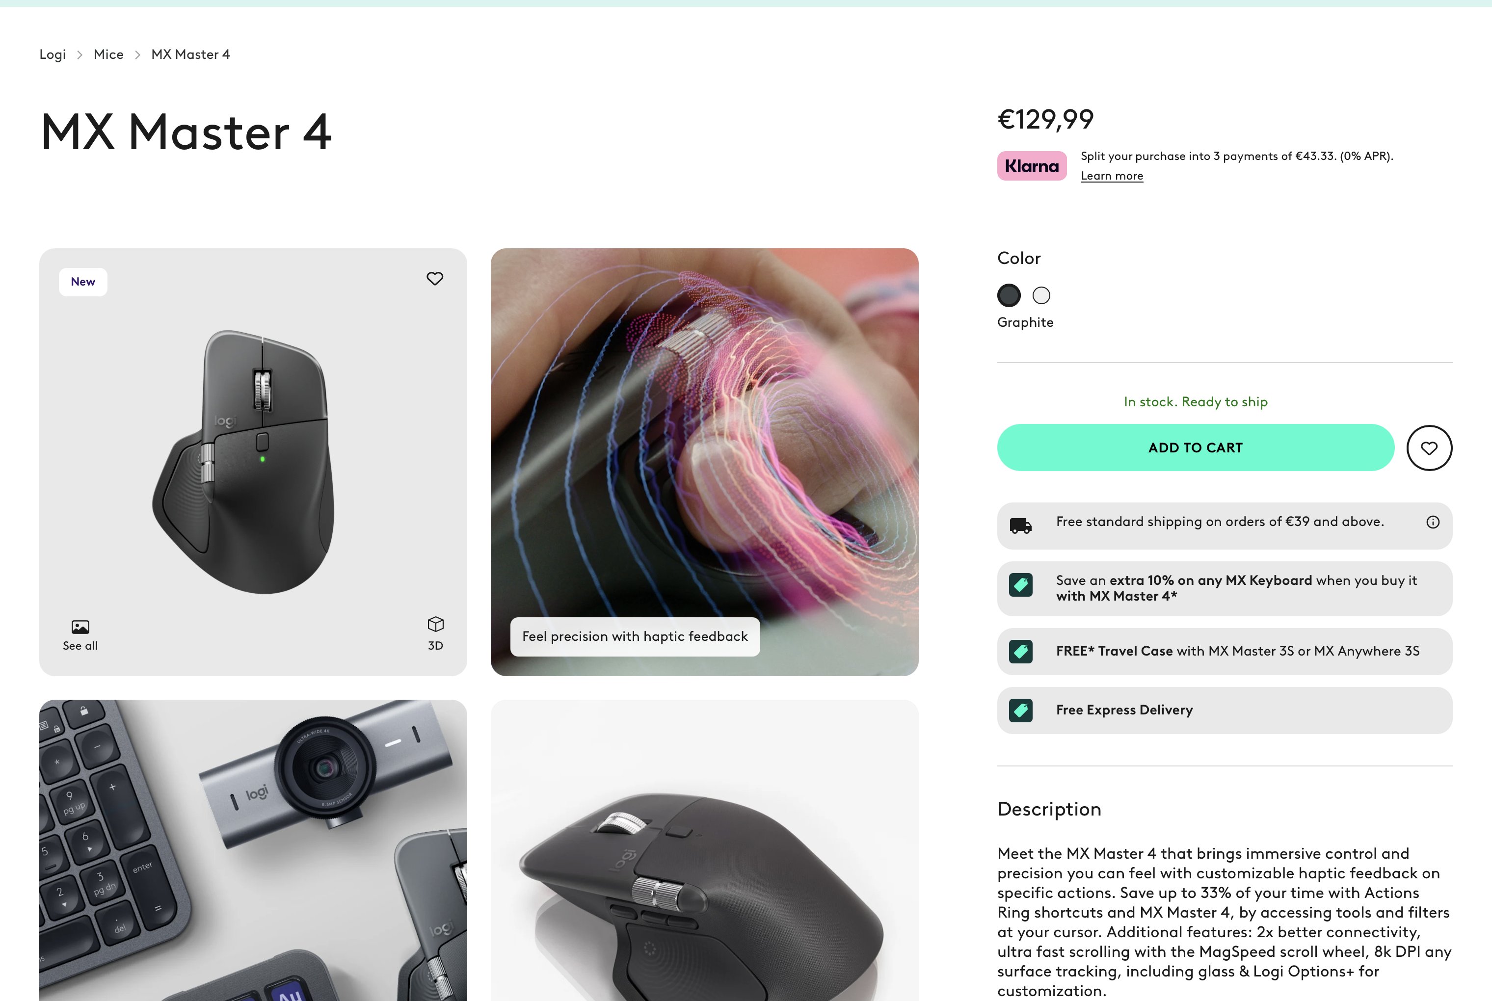
Task: Click the shipping info circle icon
Action: coord(1433,522)
